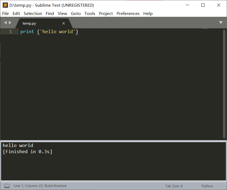This screenshot has height=190, width=227.
Task: Open the File menu
Action: pos(6,13)
